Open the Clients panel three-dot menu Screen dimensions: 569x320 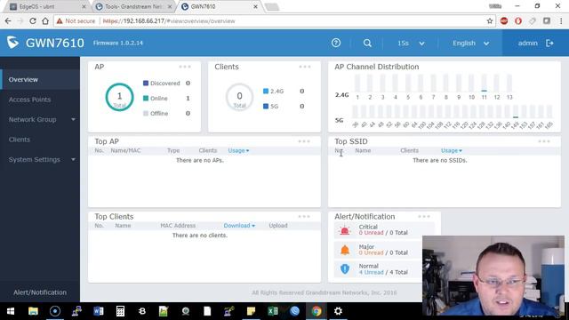click(305, 67)
